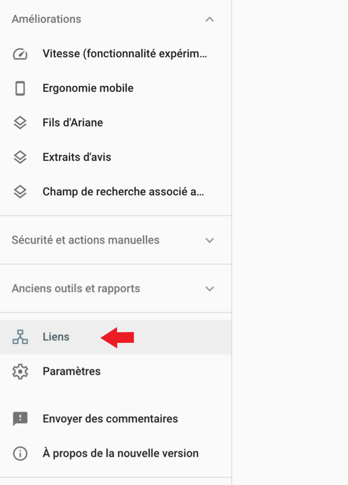The image size is (348, 485).
Task: Open the Extraits d'avis report
Action: [76, 157]
